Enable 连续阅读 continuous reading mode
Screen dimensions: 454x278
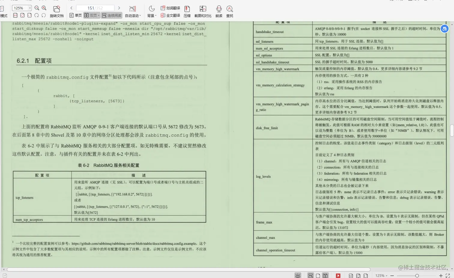[111, 15]
